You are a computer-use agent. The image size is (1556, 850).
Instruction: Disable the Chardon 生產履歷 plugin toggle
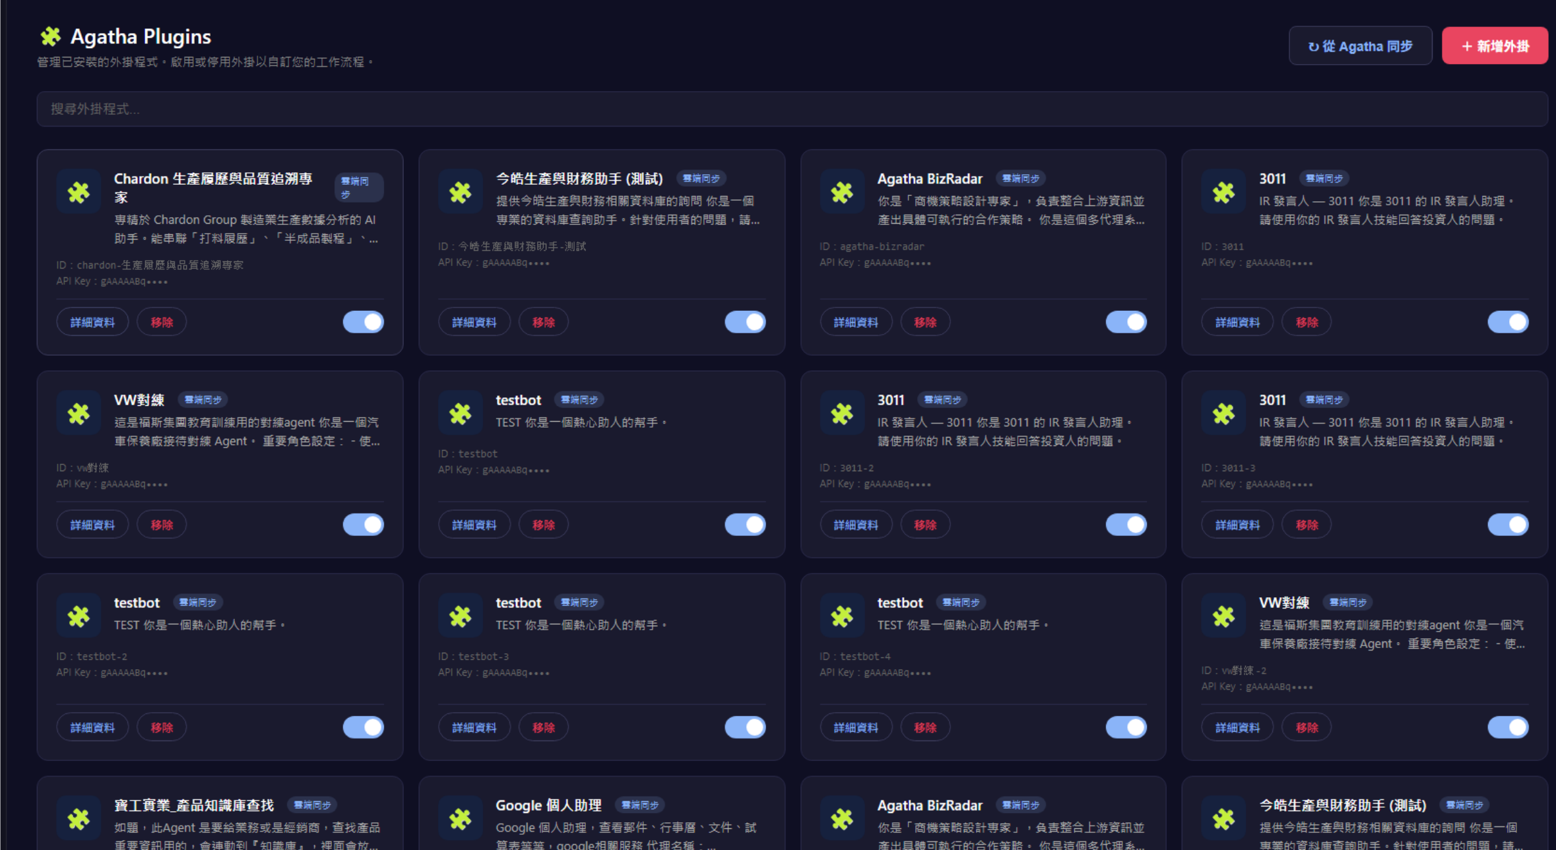pos(363,322)
